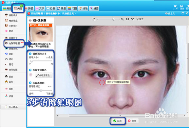Switch to the 美容 (Beauty) tab

pos(18,8)
